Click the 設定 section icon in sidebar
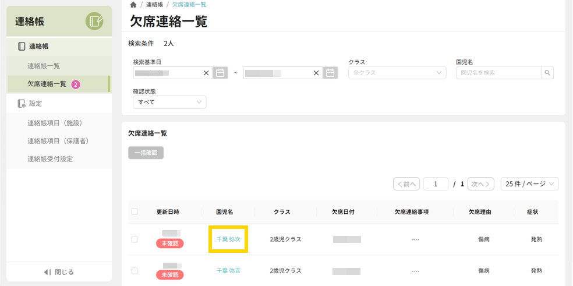Viewport: 573px width, 286px height. click(x=22, y=104)
